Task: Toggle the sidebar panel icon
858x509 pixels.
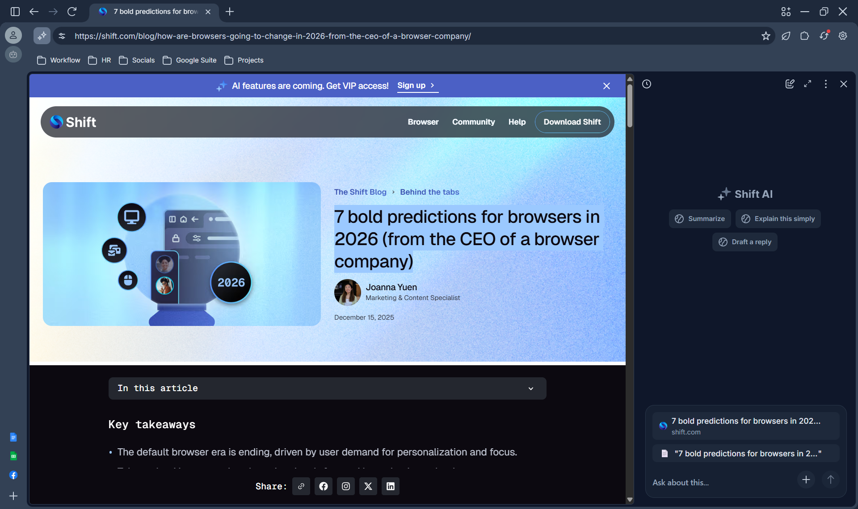Action: tap(15, 12)
